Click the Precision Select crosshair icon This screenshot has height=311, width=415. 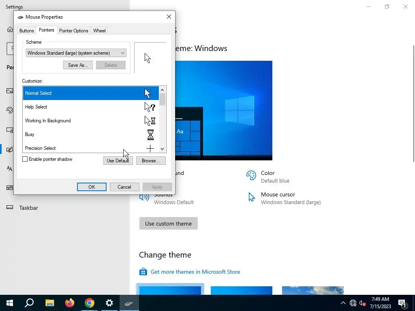(x=150, y=148)
